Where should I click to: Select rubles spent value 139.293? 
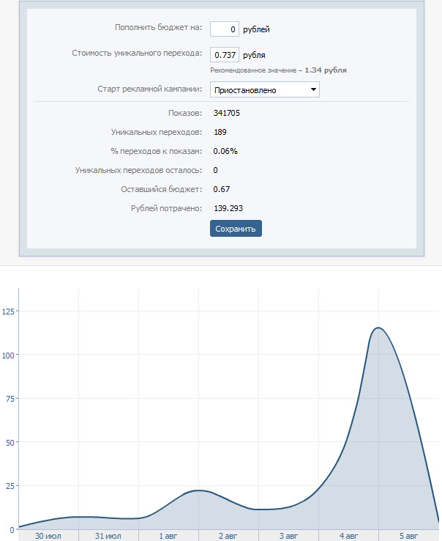point(228,208)
